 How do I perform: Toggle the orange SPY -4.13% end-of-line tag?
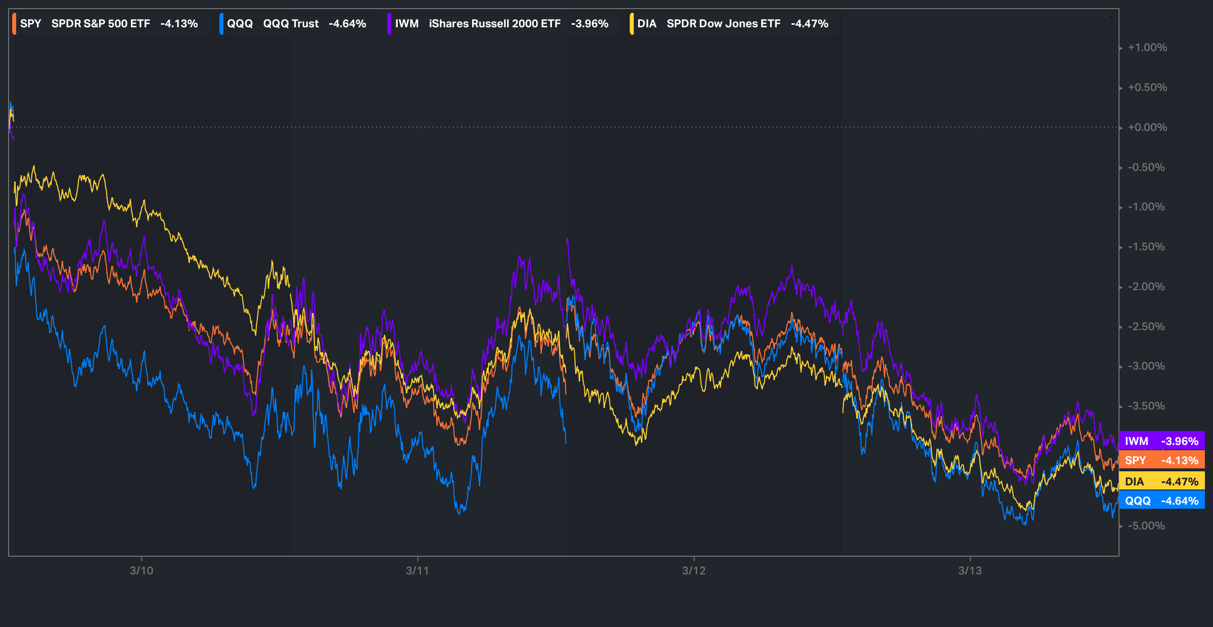(1161, 460)
